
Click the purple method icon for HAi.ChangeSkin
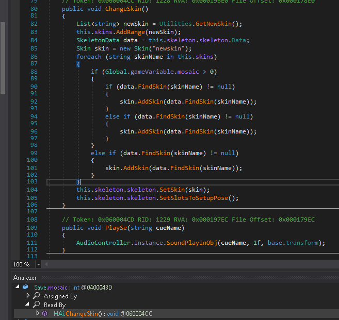point(45,313)
